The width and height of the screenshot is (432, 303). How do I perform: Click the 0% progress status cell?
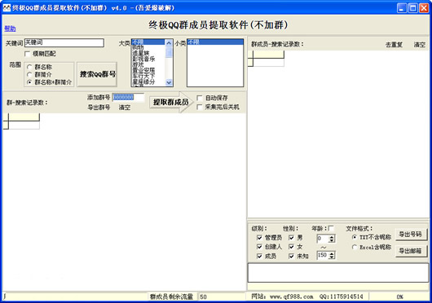click(399, 296)
